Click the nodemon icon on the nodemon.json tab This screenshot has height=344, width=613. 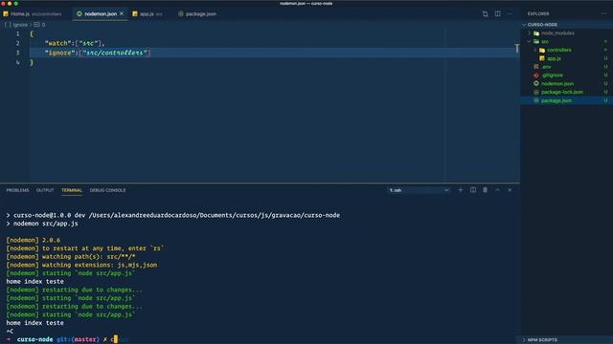click(79, 13)
